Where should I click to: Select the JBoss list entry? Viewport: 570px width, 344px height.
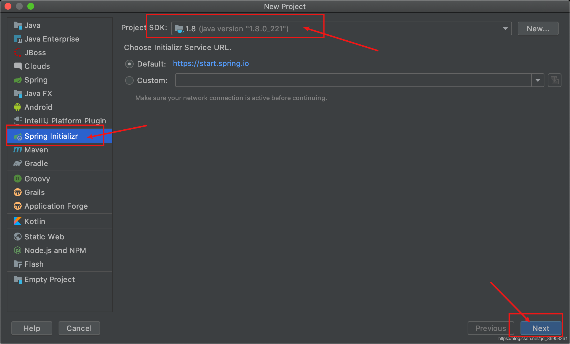pos(60,53)
